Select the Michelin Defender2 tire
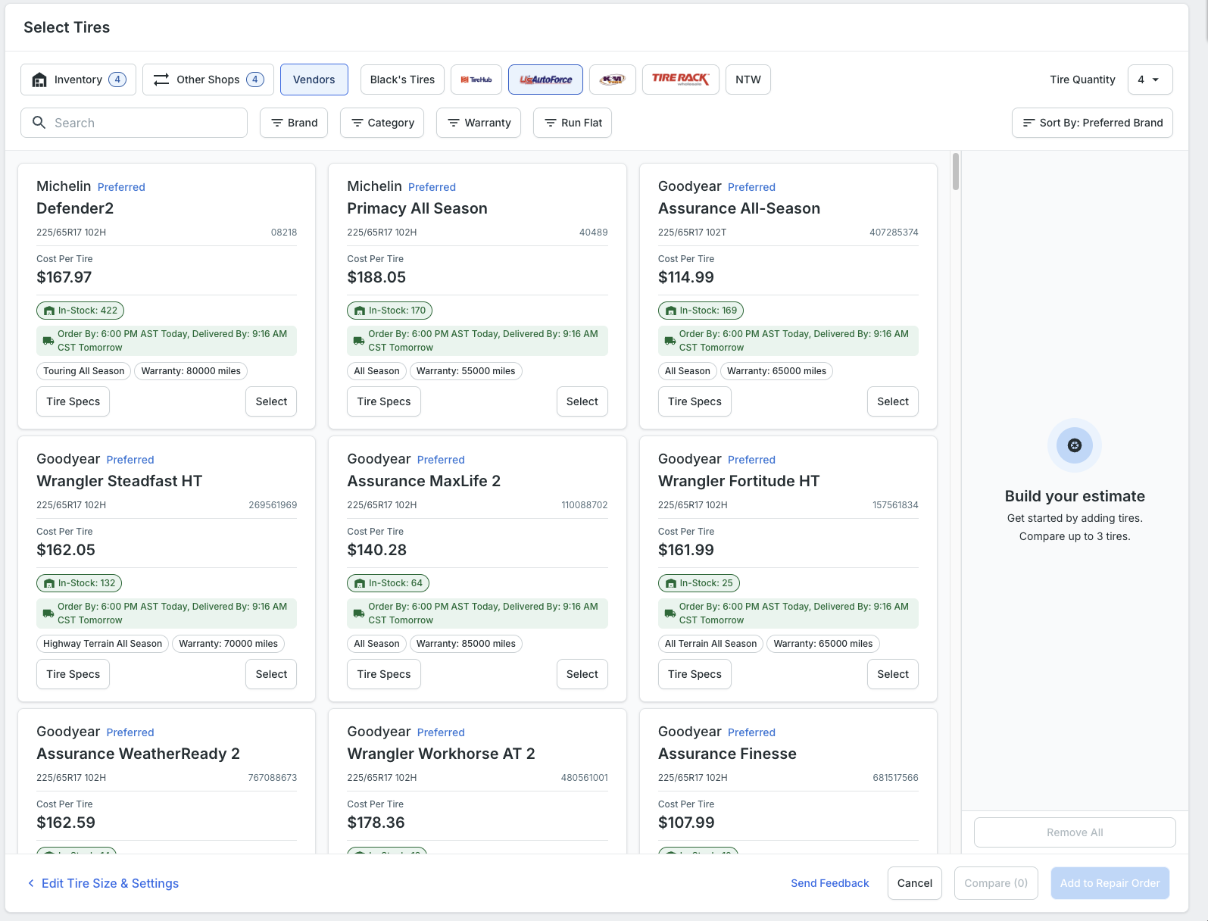 271,401
